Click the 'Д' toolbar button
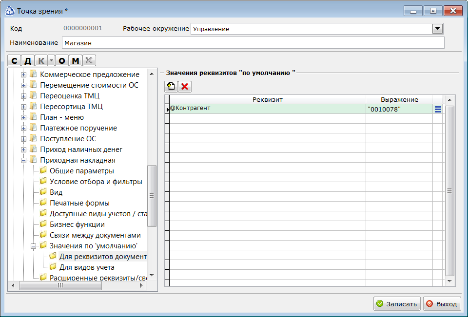The width and height of the screenshot is (468, 317). 27,60
